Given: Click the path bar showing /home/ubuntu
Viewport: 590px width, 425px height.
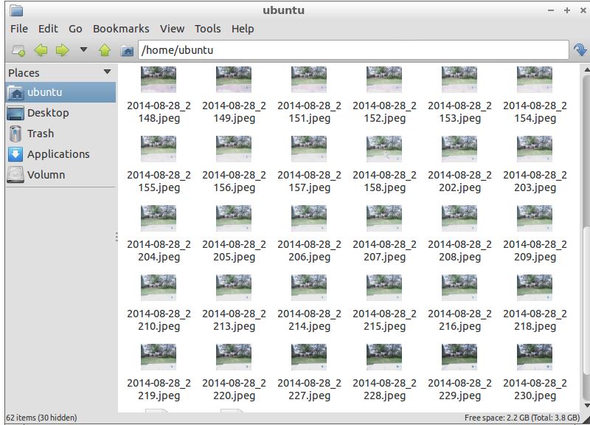Looking at the screenshot, I should 353,50.
